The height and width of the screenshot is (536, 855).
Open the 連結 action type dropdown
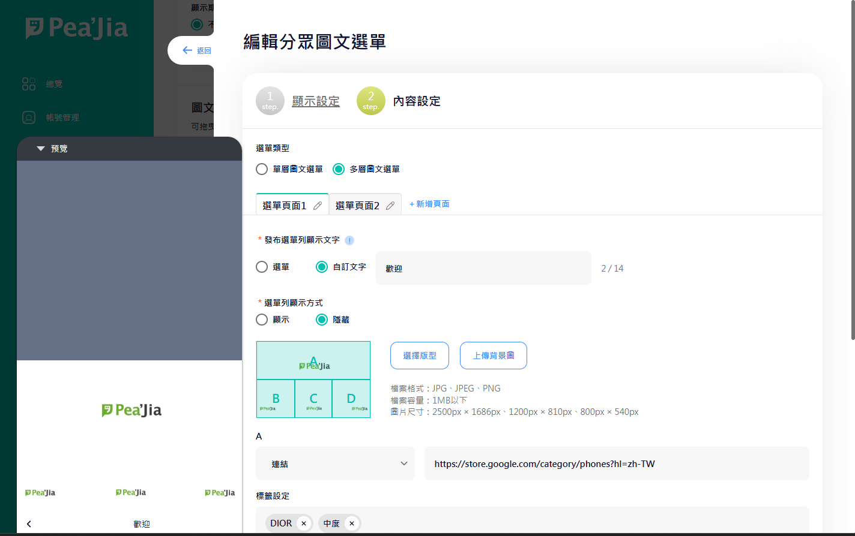[335, 463]
